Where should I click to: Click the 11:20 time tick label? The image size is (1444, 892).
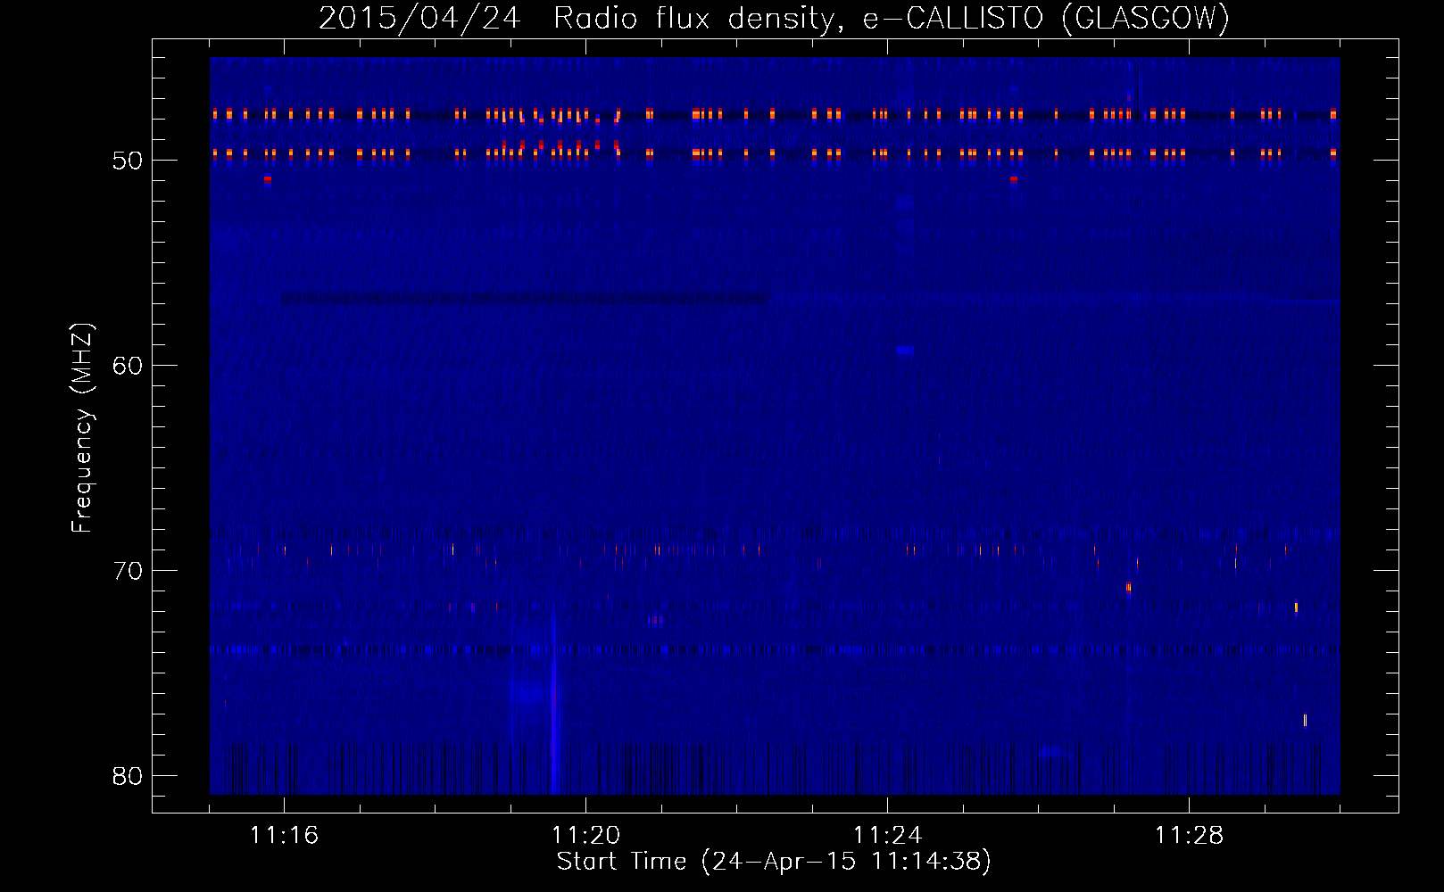tap(585, 836)
